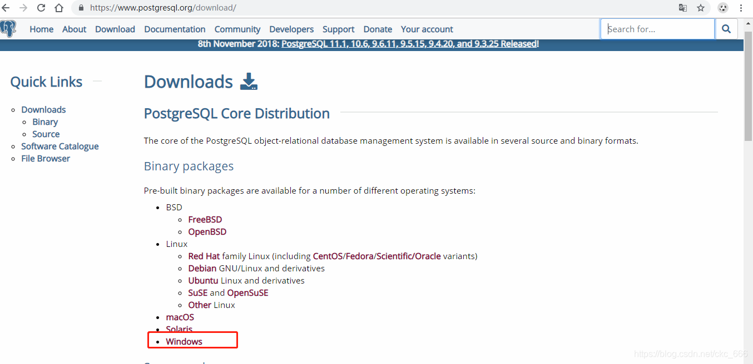Open the About menu item
This screenshot has width=753, height=364.
pos(75,29)
